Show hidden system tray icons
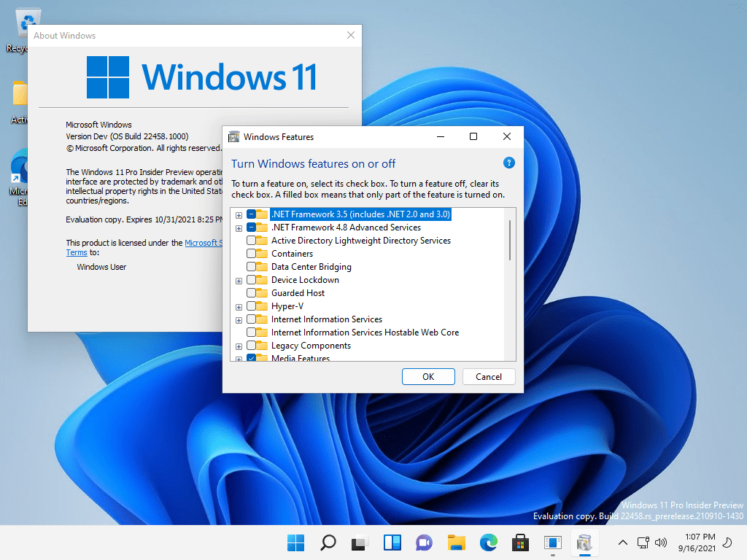 pos(623,542)
